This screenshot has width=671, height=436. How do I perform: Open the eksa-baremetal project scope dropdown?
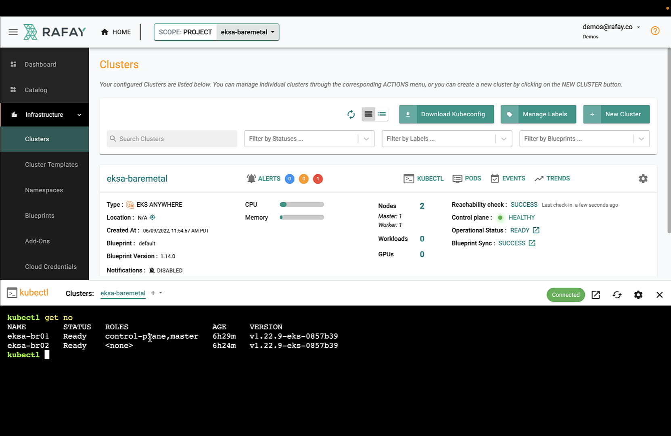(x=247, y=32)
